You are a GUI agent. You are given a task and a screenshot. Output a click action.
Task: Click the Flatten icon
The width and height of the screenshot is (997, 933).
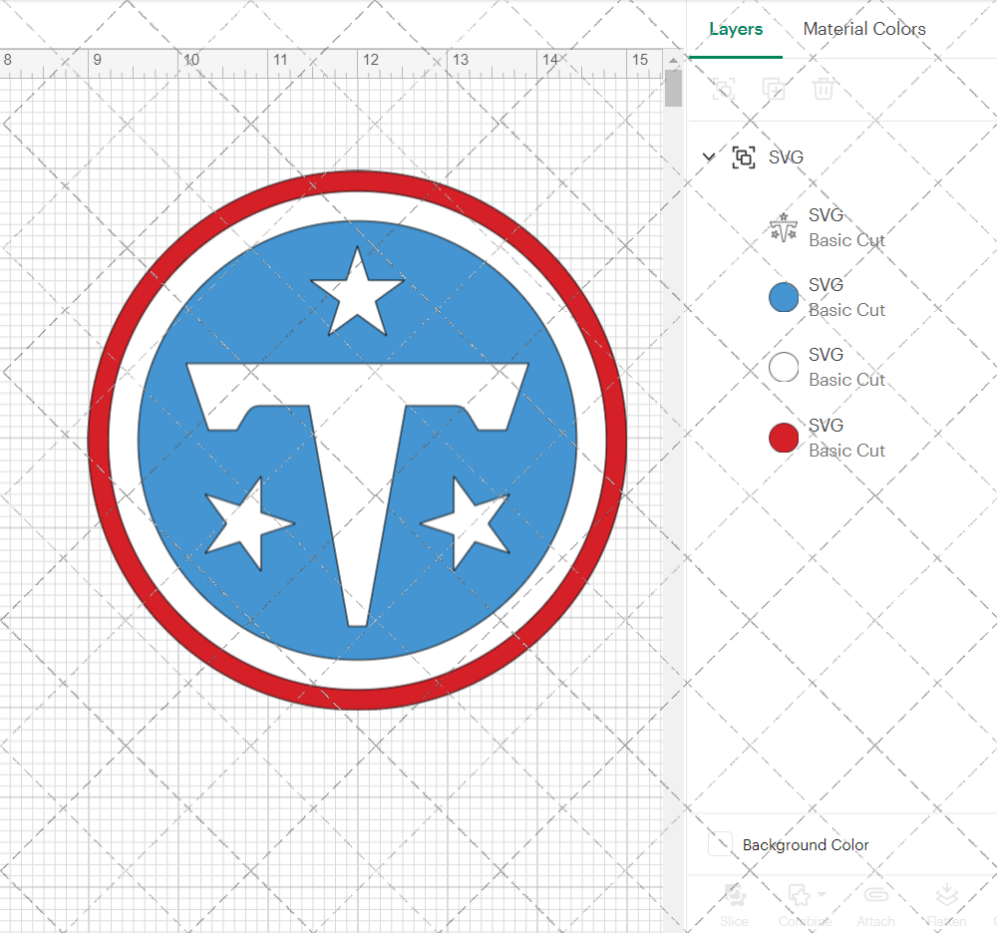(947, 895)
